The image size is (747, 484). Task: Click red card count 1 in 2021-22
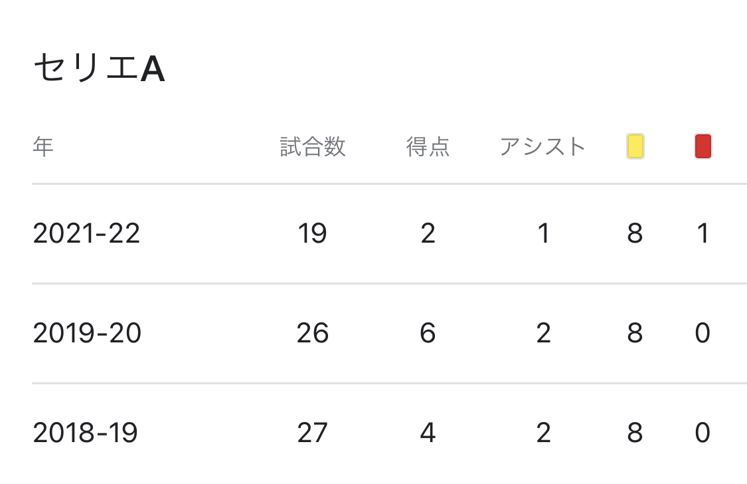(x=703, y=233)
